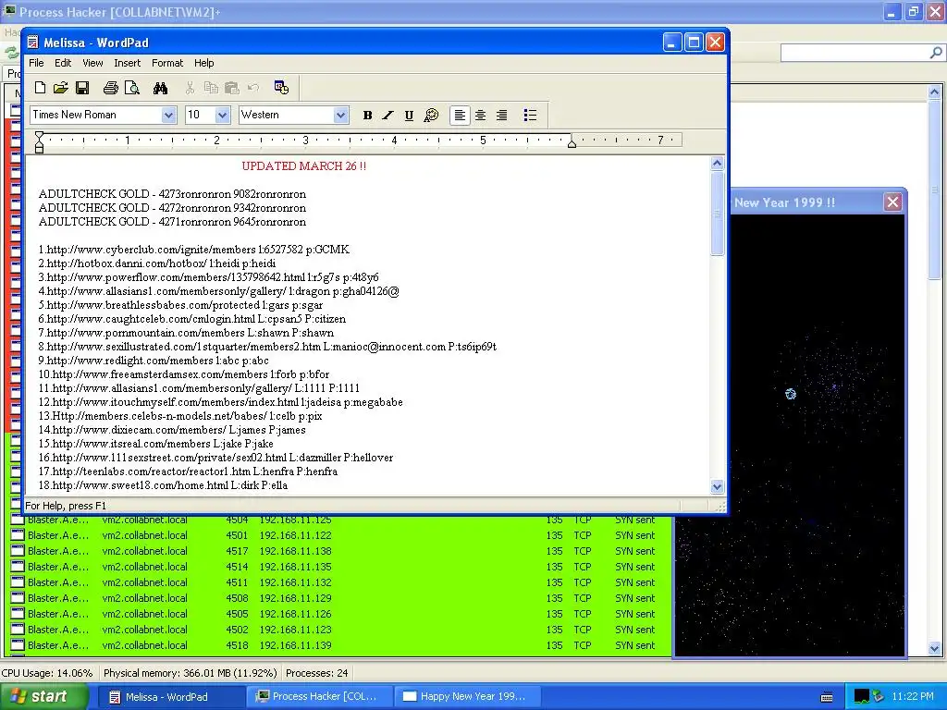Click WordPad scrollbar down arrow

717,486
